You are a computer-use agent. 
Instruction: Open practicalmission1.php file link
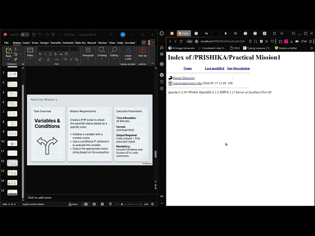pyautogui.click(x=188, y=83)
